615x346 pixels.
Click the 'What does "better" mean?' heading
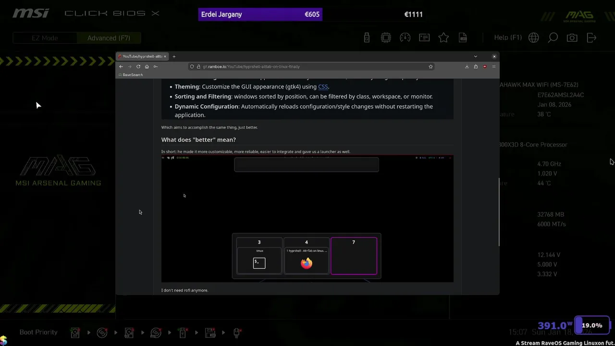point(198,139)
